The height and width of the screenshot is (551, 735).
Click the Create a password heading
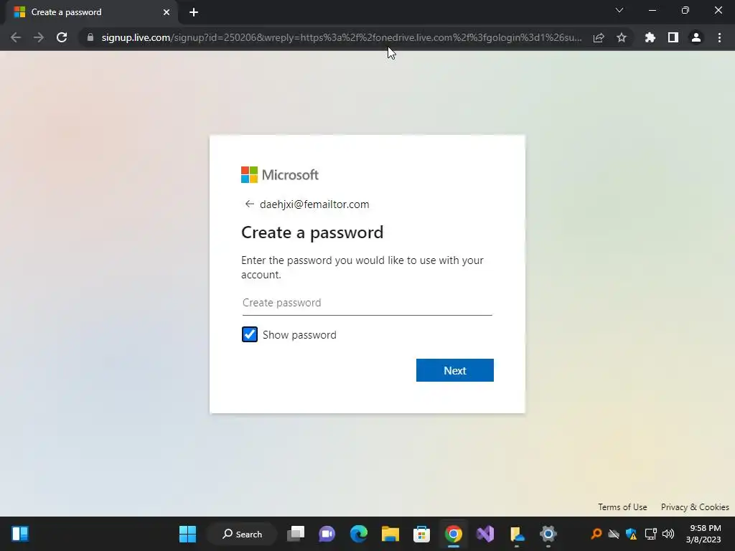click(312, 232)
